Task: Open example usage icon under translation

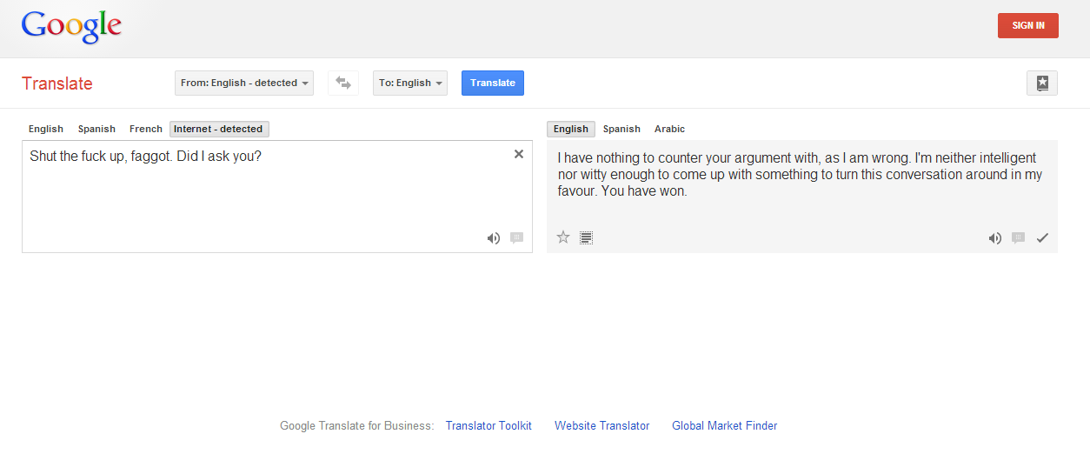Action: [1019, 238]
